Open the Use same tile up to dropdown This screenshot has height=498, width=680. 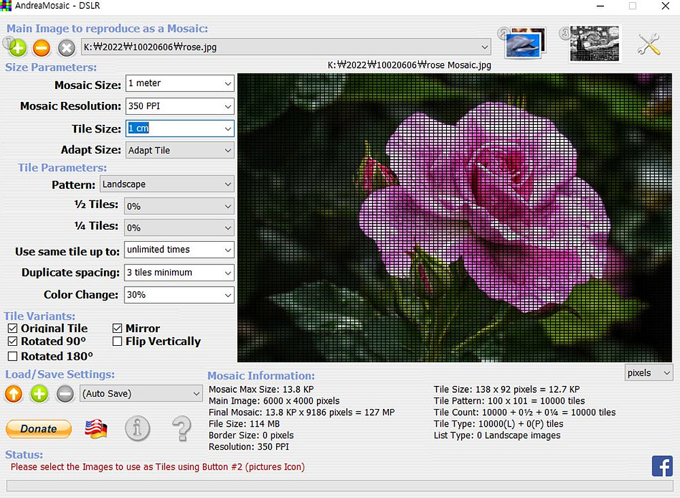pos(228,250)
